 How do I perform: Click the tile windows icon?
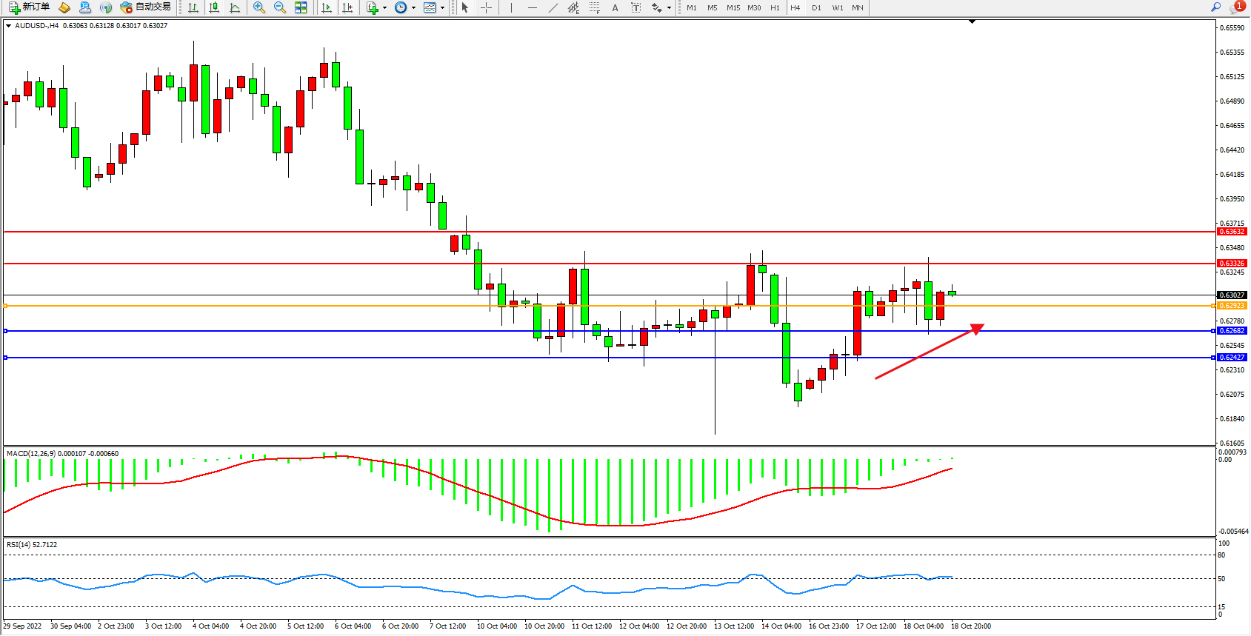[301, 7]
